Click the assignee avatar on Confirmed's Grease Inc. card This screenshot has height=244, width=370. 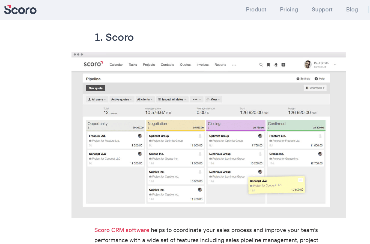[x=320, y=154]
